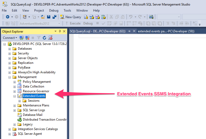The width and height of the screenshot is (206, 139).
Task: Click the Analysis Services MDX Query icon
Action: (92, 17)
